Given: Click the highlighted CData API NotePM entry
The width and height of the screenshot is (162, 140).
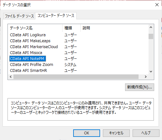Looking at the screenshot, I should (28, 59).
